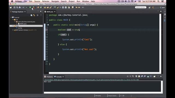
Task: Click the Back navigation arrow icon
Action: pos(79,7)
